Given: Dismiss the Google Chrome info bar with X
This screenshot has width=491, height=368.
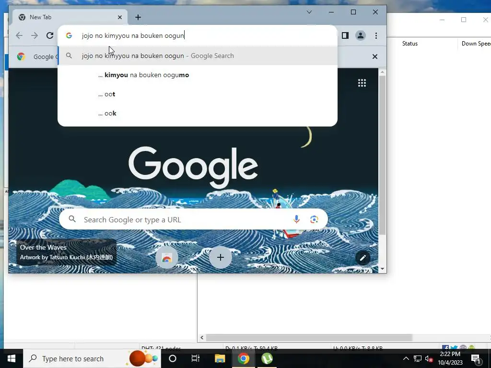Looking at the screenshot, I should pyautogui.click(x=375, y=57).
